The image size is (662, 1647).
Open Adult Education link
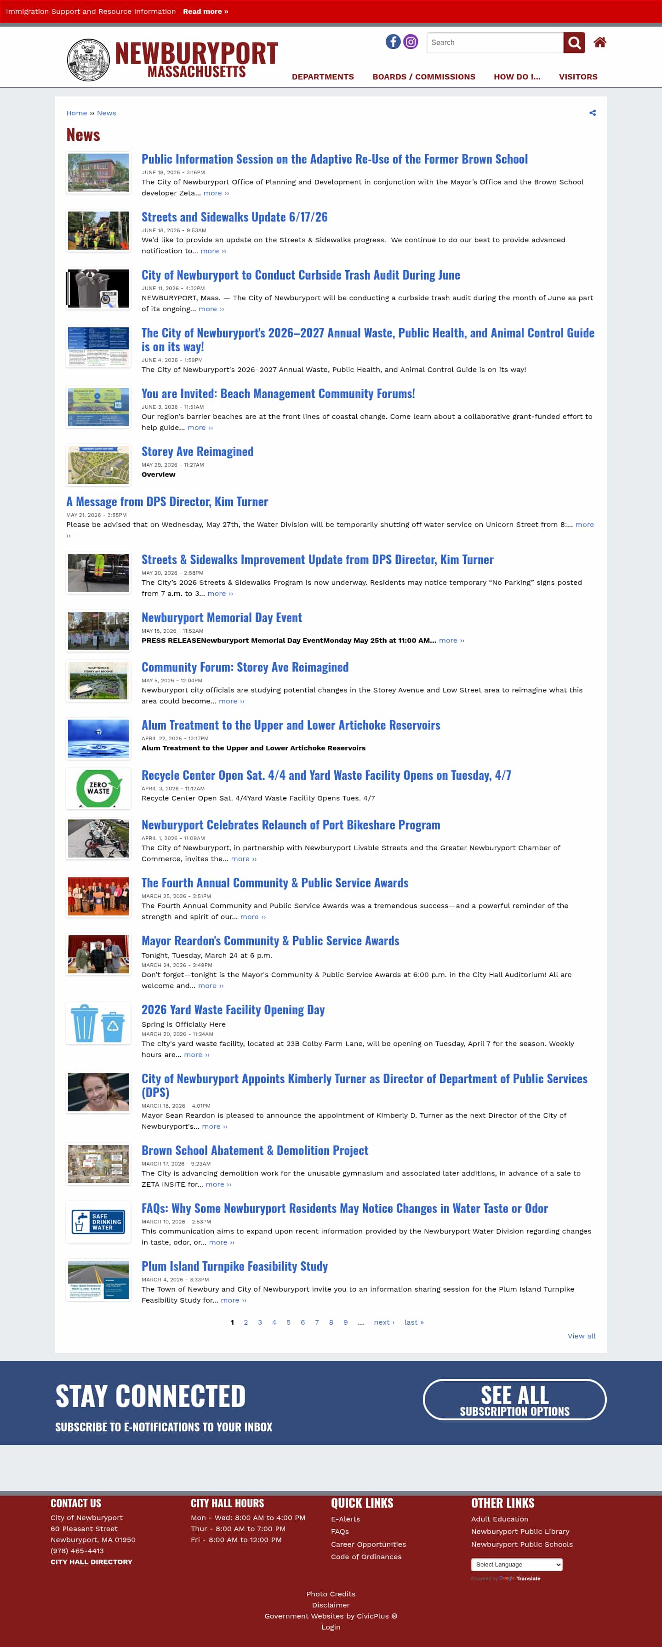[500, 1519]
